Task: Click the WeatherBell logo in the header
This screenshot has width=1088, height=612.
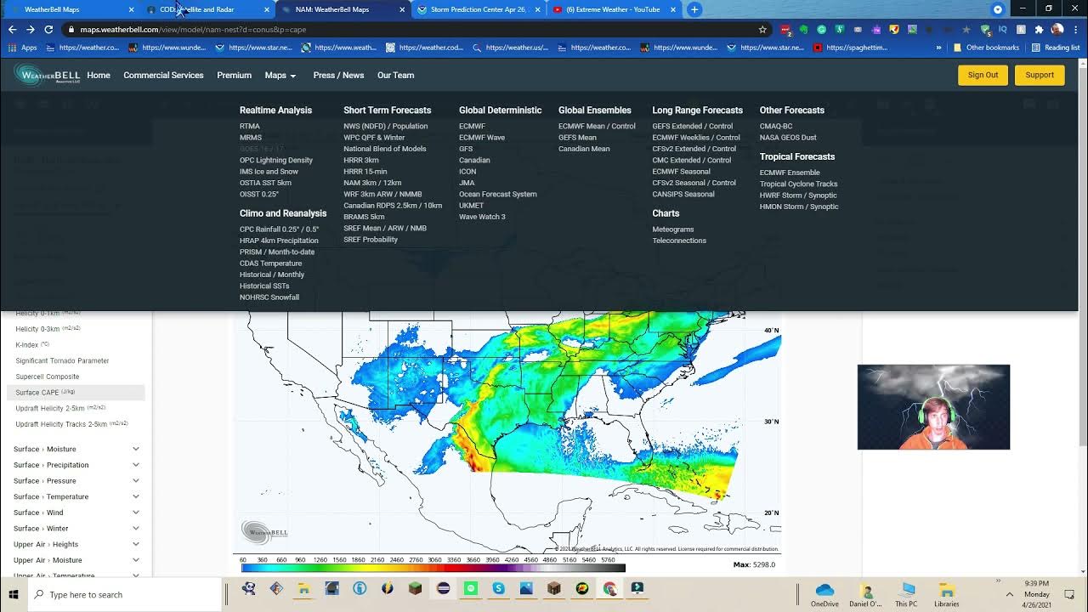Action: (47, 75)
